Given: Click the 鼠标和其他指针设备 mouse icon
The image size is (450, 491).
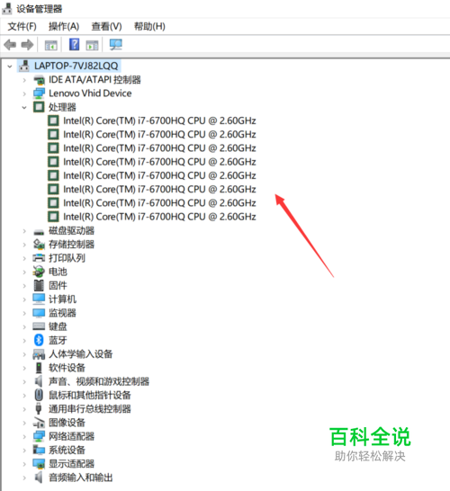Looking at the screenshot, I should click(x=39, y=395).
